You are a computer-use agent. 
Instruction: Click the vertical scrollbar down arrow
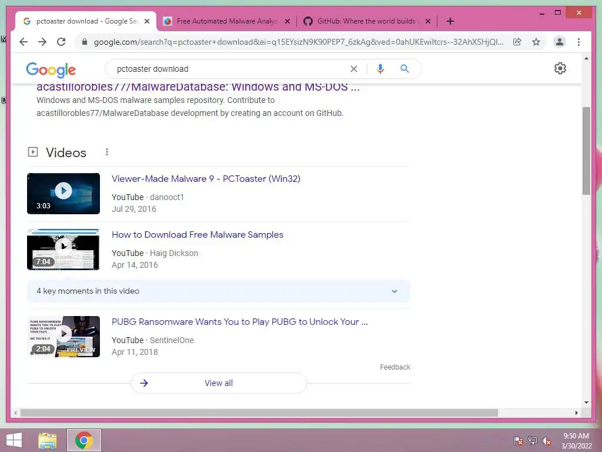pos(586,403)
